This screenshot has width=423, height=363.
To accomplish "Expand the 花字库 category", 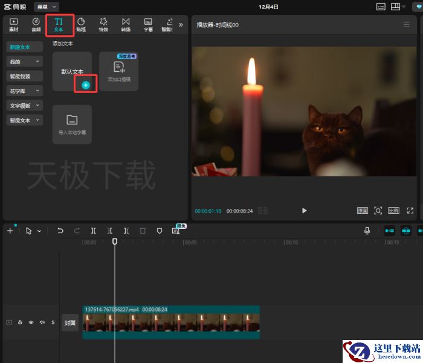I will 24,91.
